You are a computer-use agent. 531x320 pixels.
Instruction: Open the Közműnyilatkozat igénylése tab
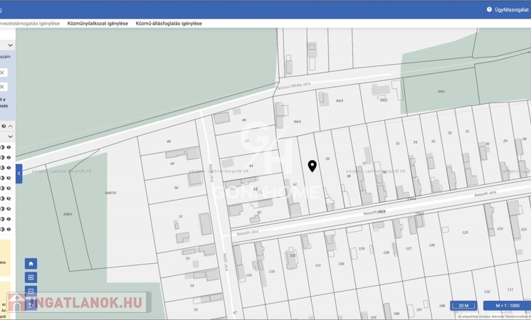[98, 23]
